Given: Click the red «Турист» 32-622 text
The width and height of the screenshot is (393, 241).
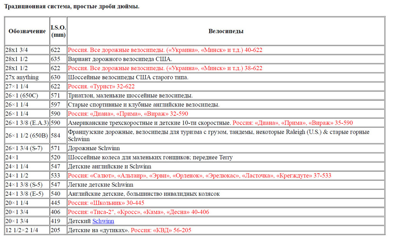Looking at the screenshot, I should point(101,87).
